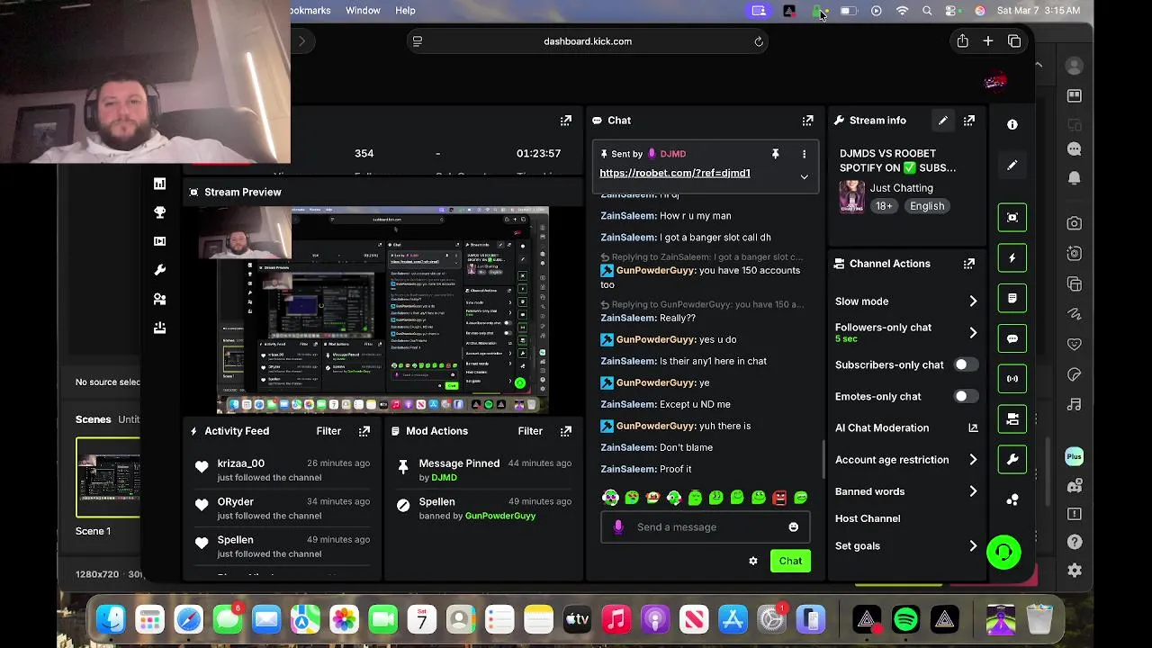1152x648 pixels.
Task: Open Safari from the Dock
Action: [x=189, y=619]
